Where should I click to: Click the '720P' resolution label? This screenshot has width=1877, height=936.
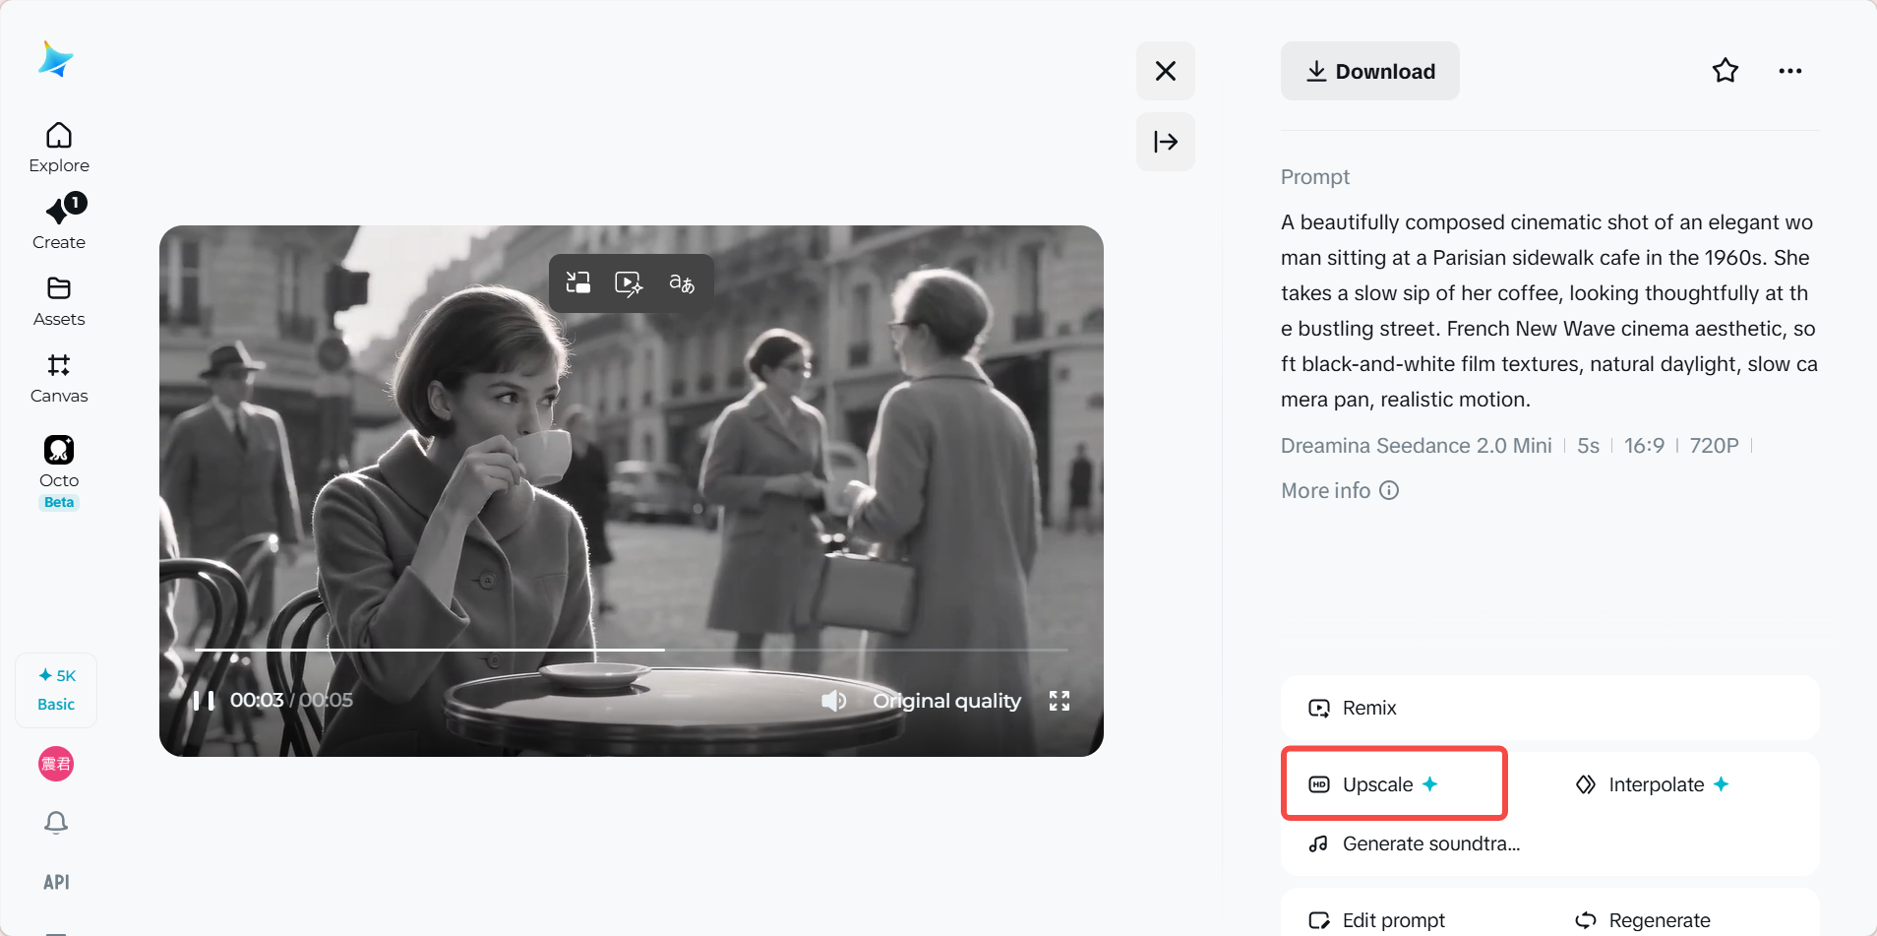(1714, 446)
